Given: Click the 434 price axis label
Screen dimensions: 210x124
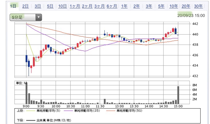Looking at the screenshot, I should point(195,66).
